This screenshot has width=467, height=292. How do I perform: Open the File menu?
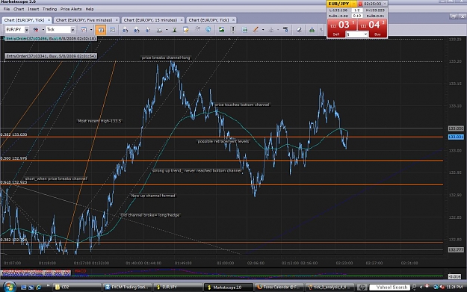click(x=6, y=9)
